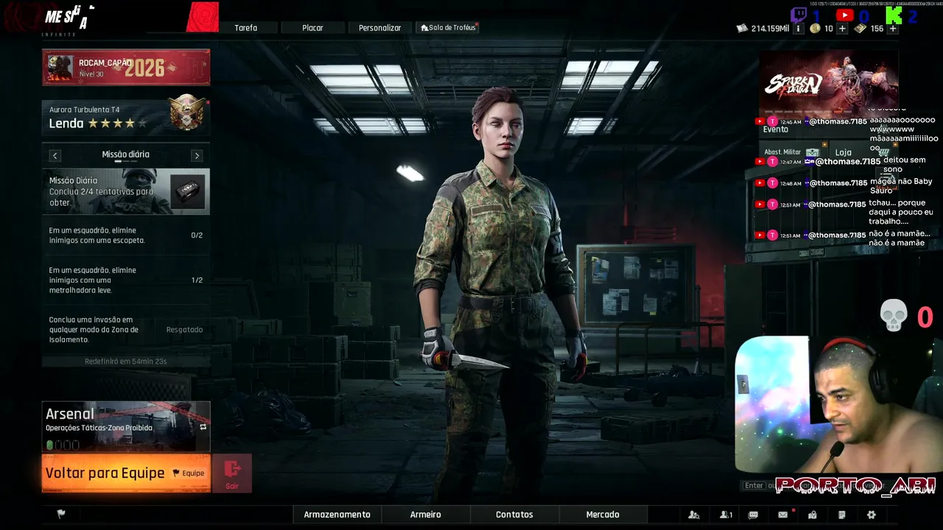This screenshot has width=943, height=530.
Task: Click the Lenda rank emblem badge
Action: tap(186, 113)
